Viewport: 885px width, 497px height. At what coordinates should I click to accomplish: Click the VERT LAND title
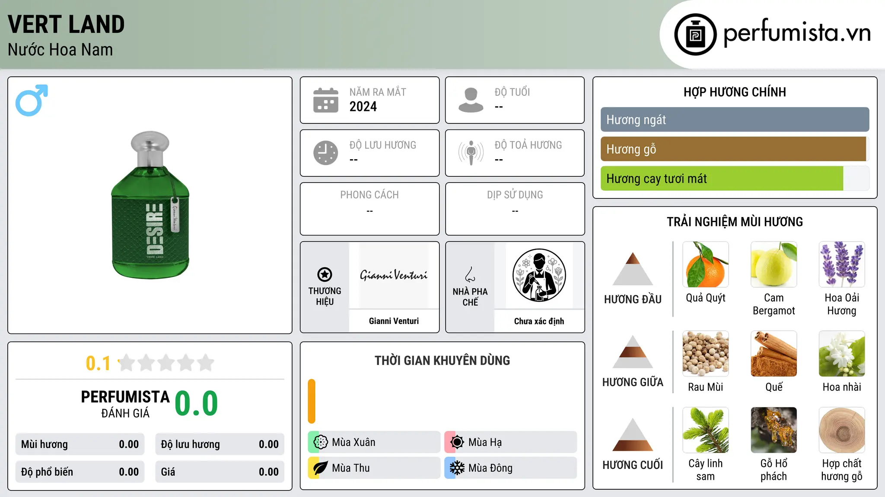point(66,24)
